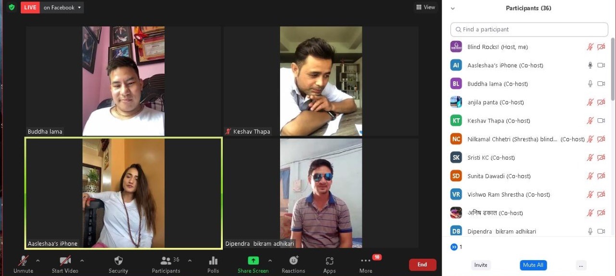Click the green encryption shield icon
Viewport: 616px width, 276px height.
point(12,7)
